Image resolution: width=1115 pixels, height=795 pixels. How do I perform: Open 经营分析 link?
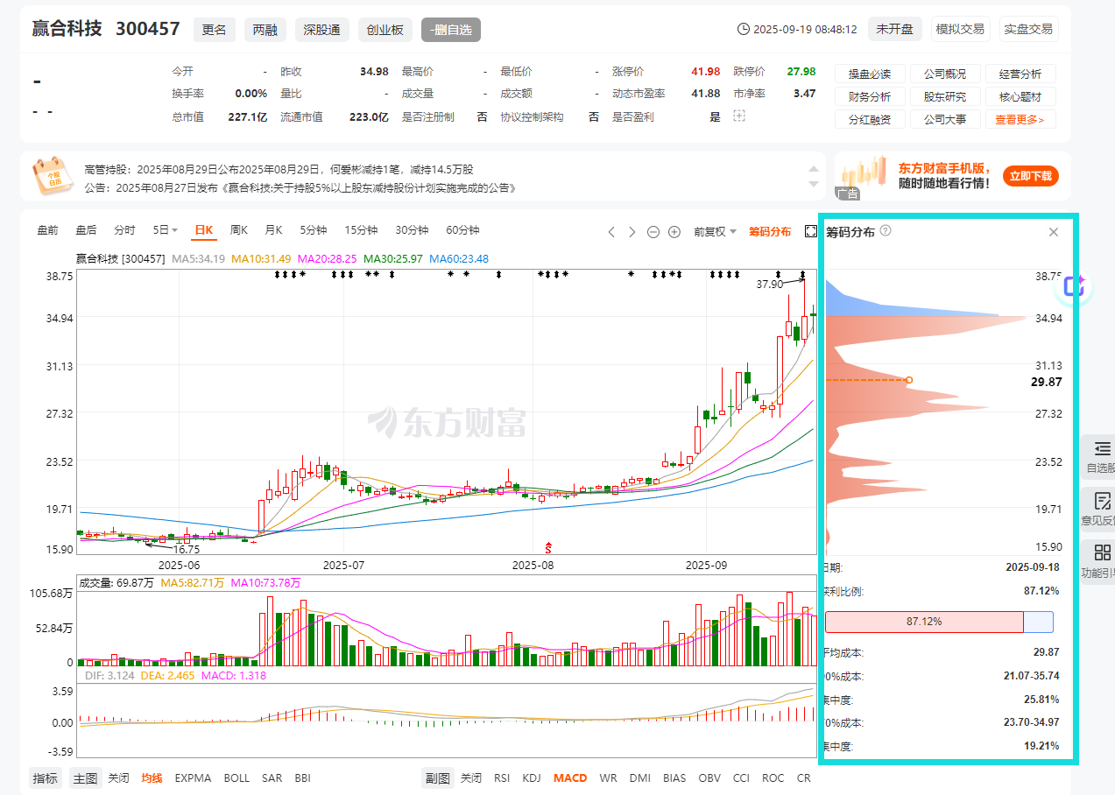[1020, 74]
